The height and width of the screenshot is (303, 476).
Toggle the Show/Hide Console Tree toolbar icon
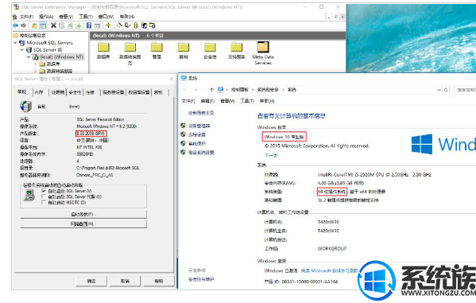click(x=43, y=25)
